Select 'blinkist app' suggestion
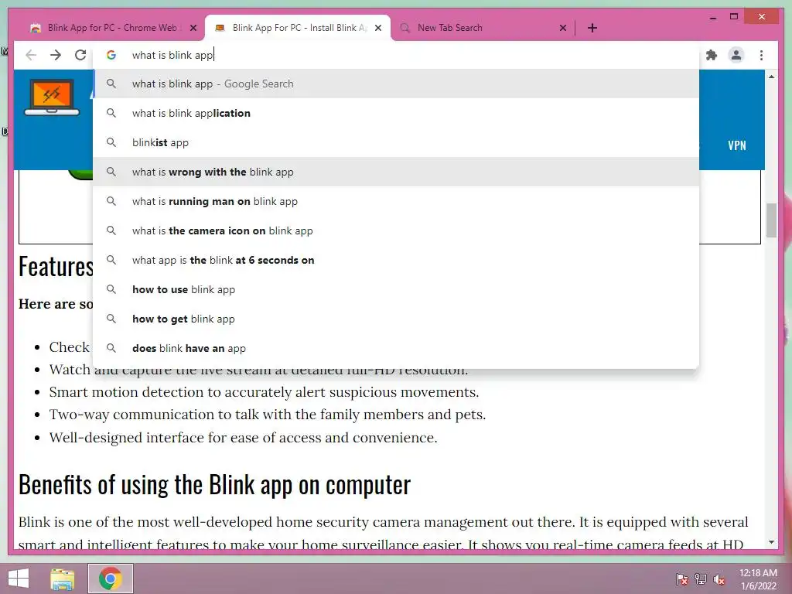 point(396,142)
